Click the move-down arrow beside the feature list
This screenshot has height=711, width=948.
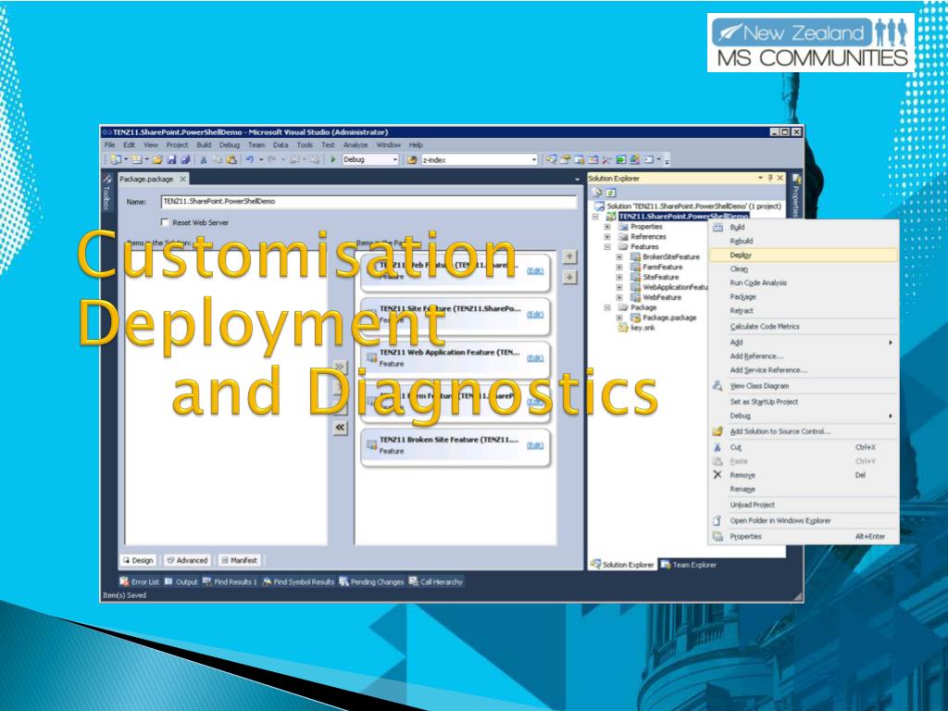(x=569, y=277)
